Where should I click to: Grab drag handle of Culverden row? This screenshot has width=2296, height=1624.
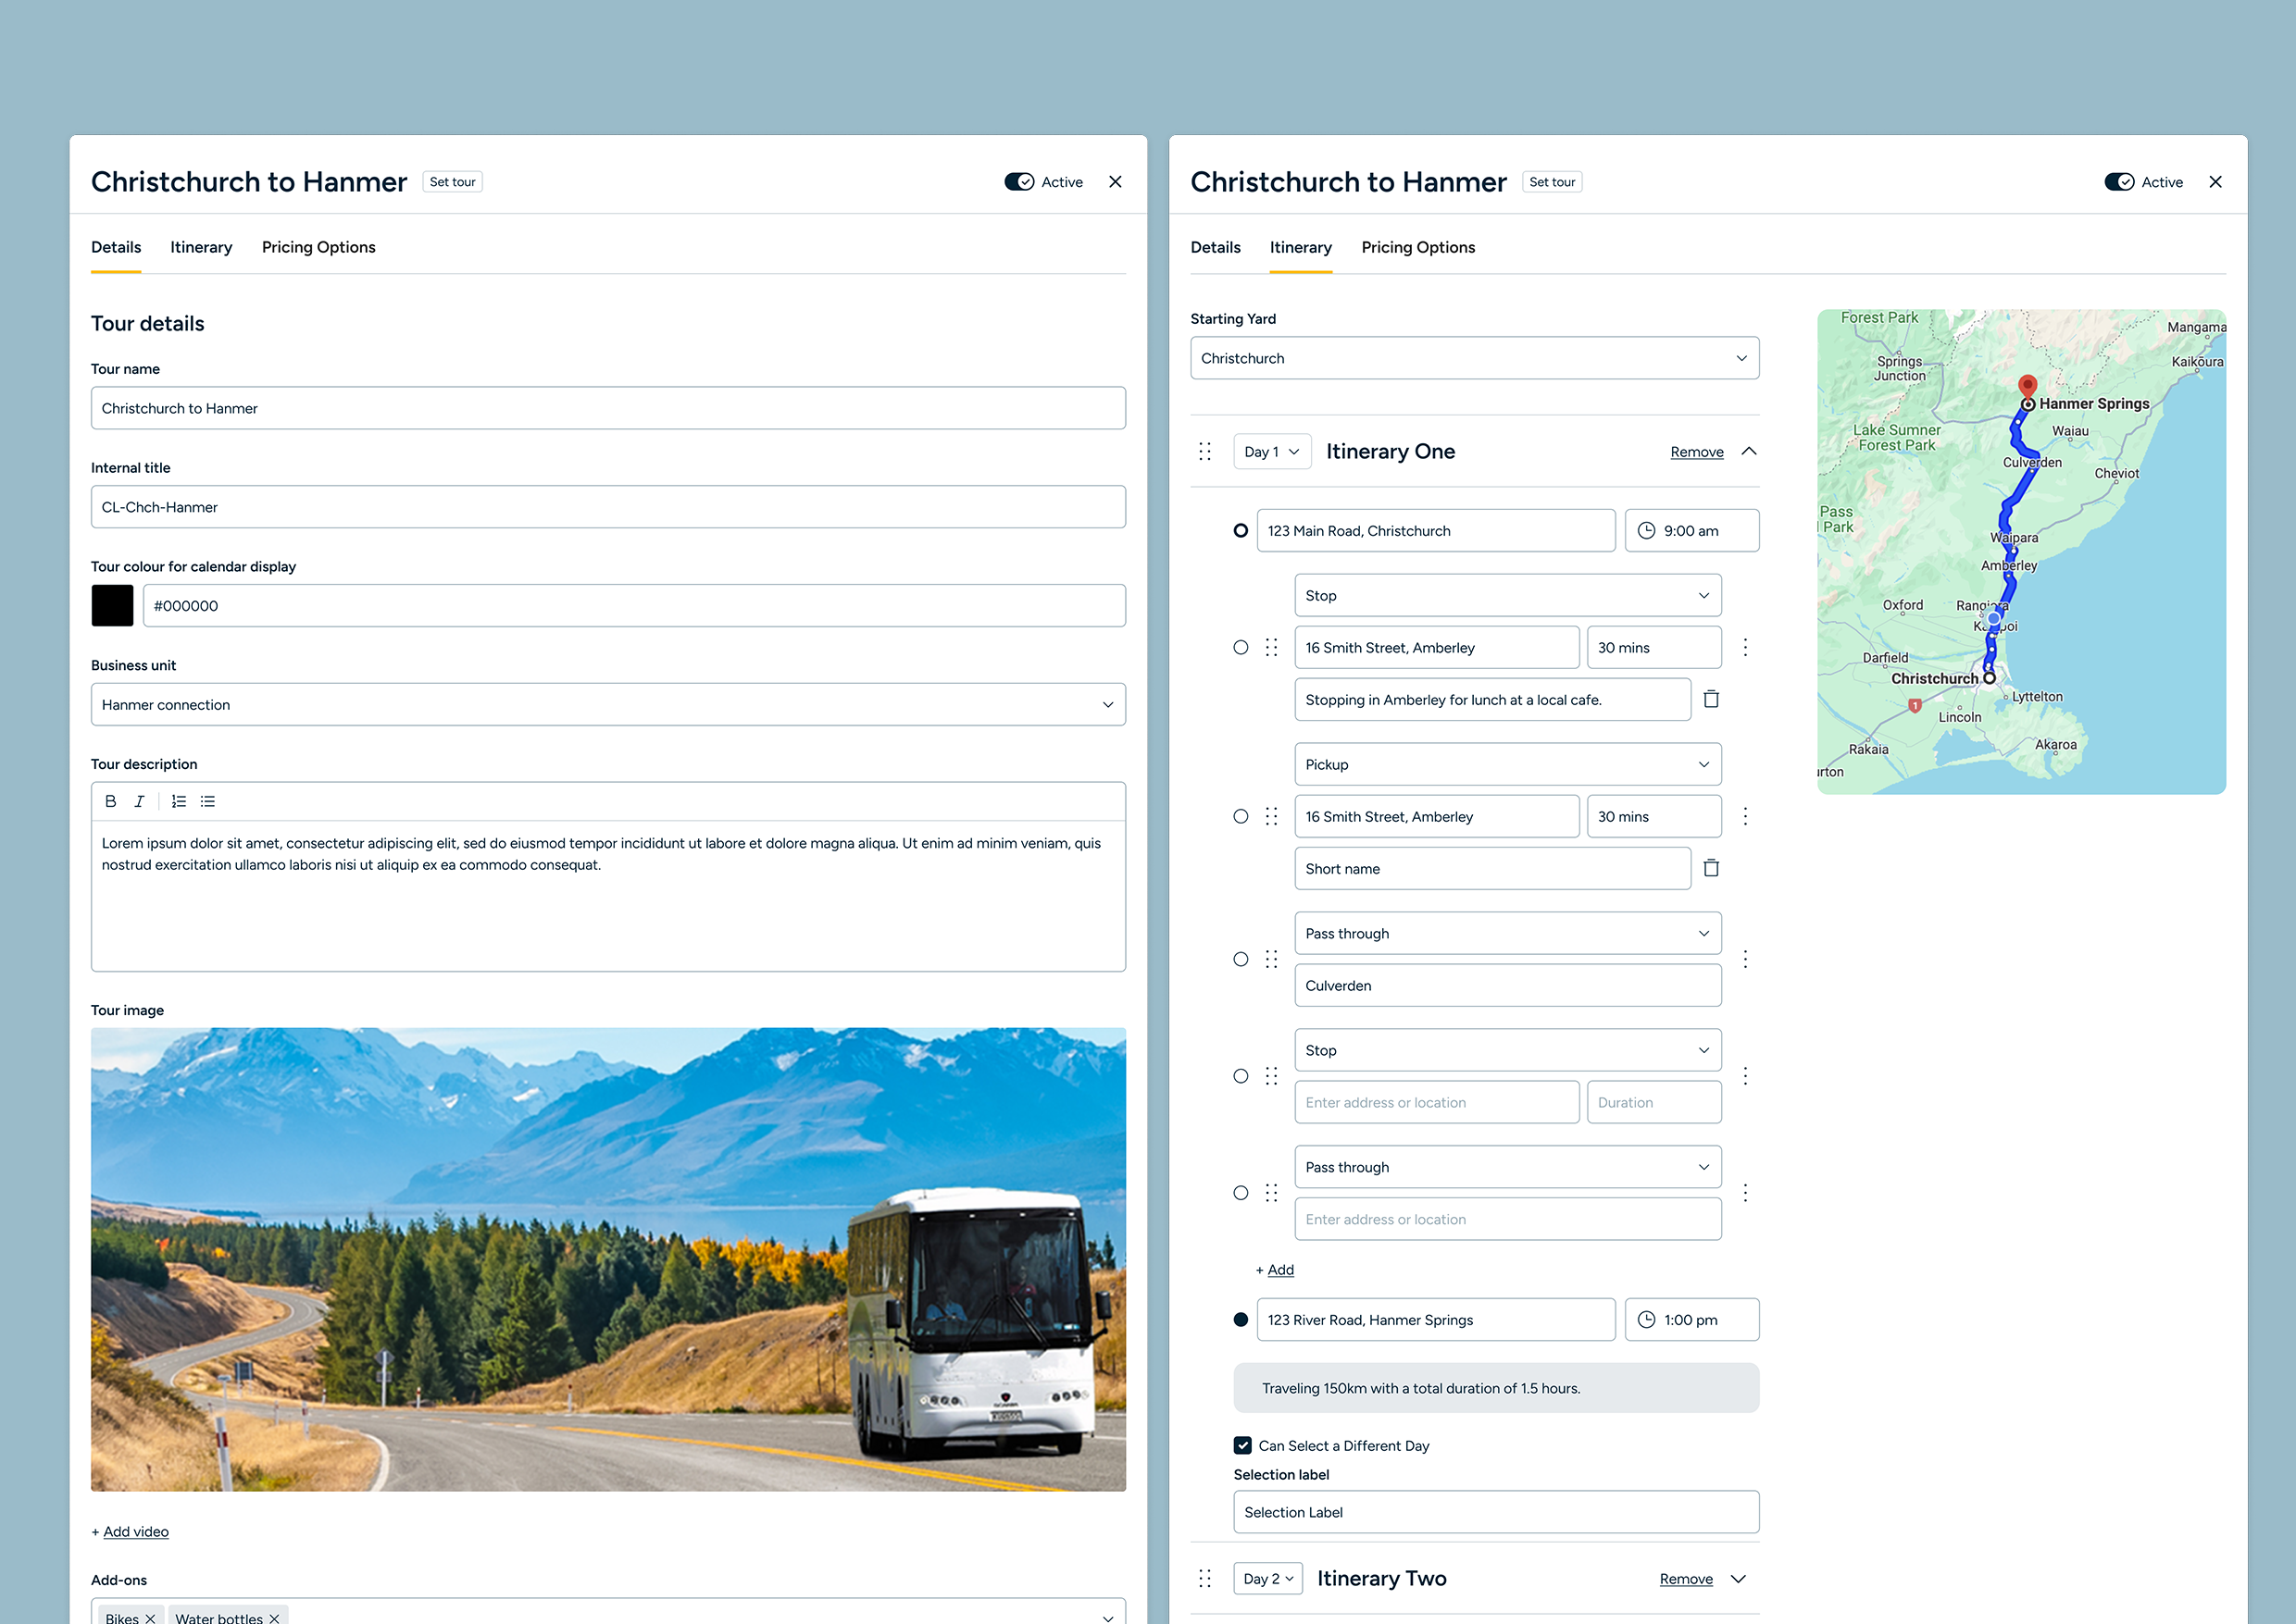coord(1271,959)
